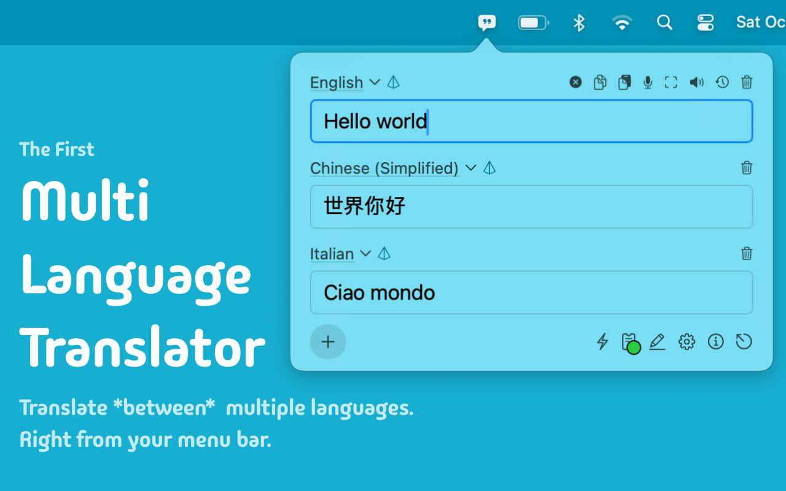Open the Bluetooth menu
The width and height of the screenshot is (786, 491).
click(578, 23)
